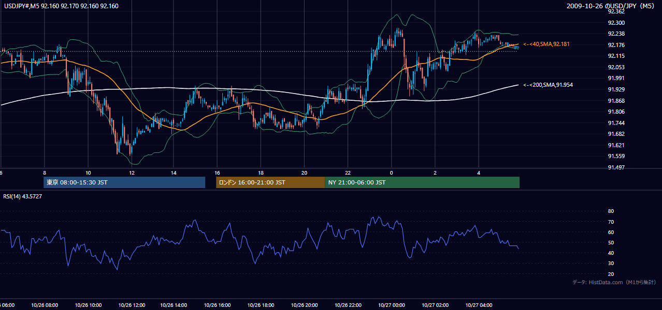Click the 10/26 20:00 time axis label
The image size is (662, 310).
pos(304,305)
